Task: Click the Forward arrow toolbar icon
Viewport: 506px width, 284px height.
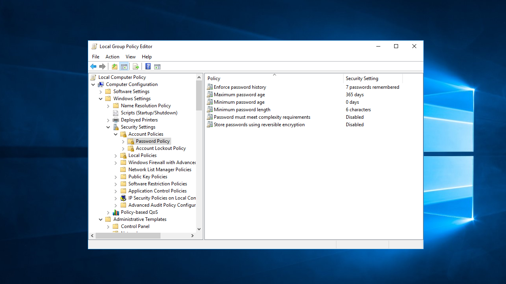Action: click(102, 67)
